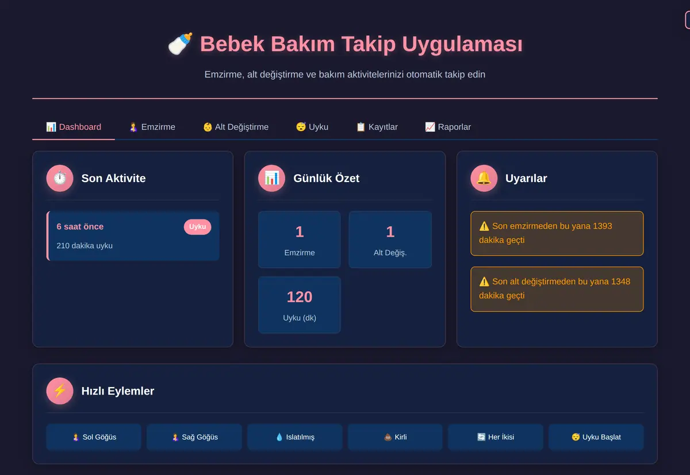The image size is (690, 475).
Task: Log a Kirli diaper change
Action: pyautogui.click(x=395, y=437)
